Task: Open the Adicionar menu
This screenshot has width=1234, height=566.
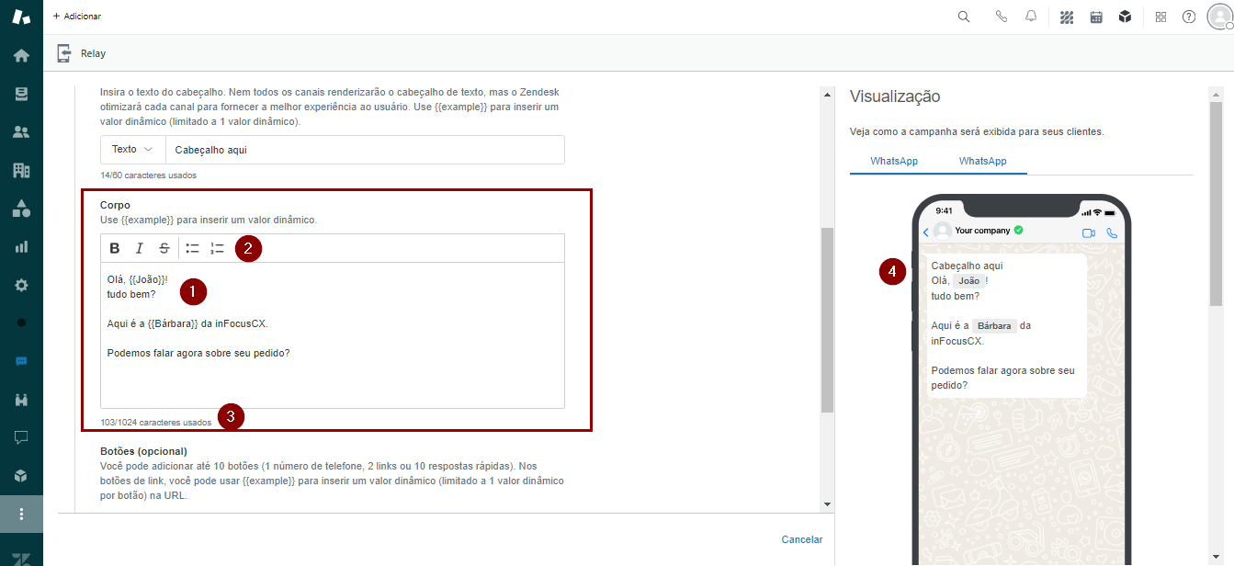Action: click(77, 17)
